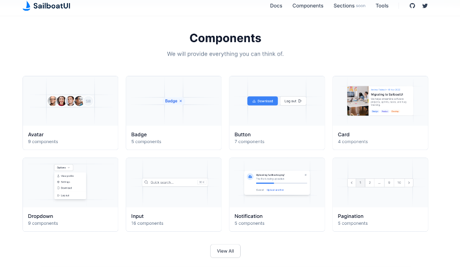Open the Button preview thumbnail
Image resolution: width=460 pixels, height=267 pixels.
pos(277,101)
